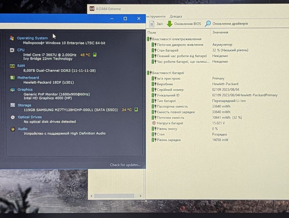Viewport: 289px width, 218px height.
Task: Click right arrow of AIDA64 horizontal scrollbar
Action: [140, 196]
